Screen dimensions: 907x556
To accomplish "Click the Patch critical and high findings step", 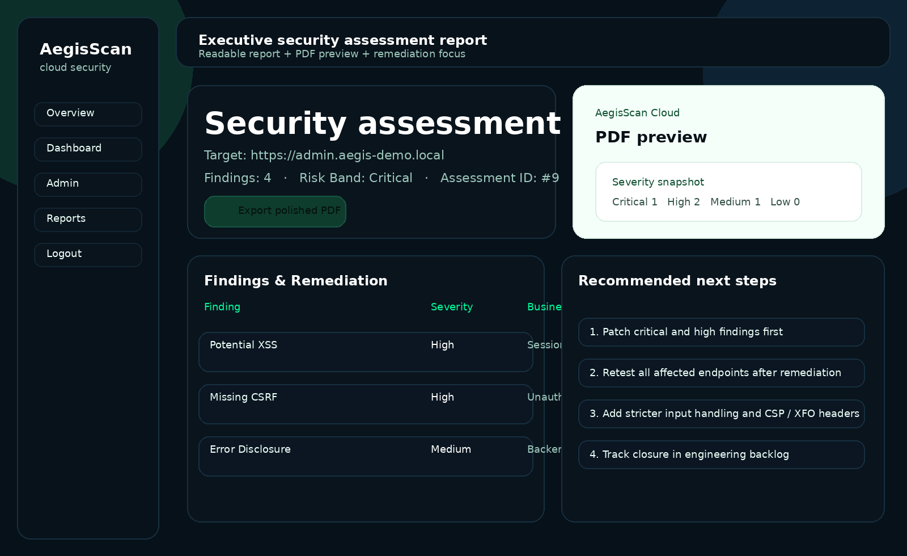I will 721,332.
